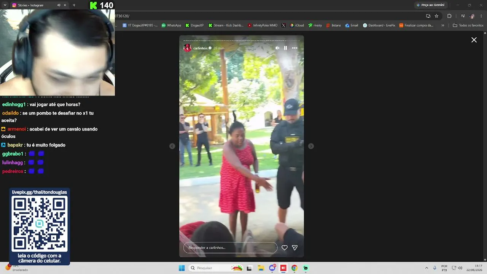487x274 pixels.
Task: Open the network and volume quick settings
Action: point(457,268)
